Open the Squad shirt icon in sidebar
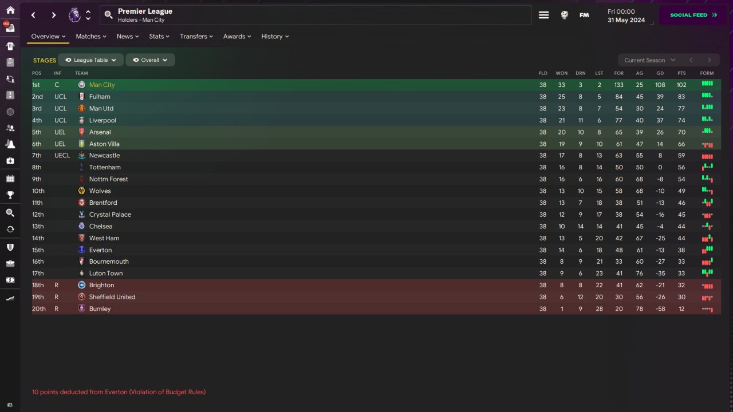733x412 pixels. (10, 46)
